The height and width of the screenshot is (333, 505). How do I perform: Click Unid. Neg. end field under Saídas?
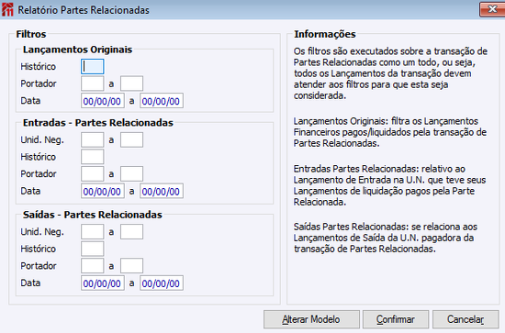pyautogui.click(x=131, y=232)
